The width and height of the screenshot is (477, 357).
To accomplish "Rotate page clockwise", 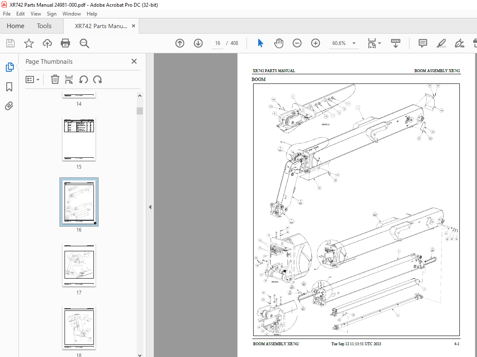I will [98, 79].
